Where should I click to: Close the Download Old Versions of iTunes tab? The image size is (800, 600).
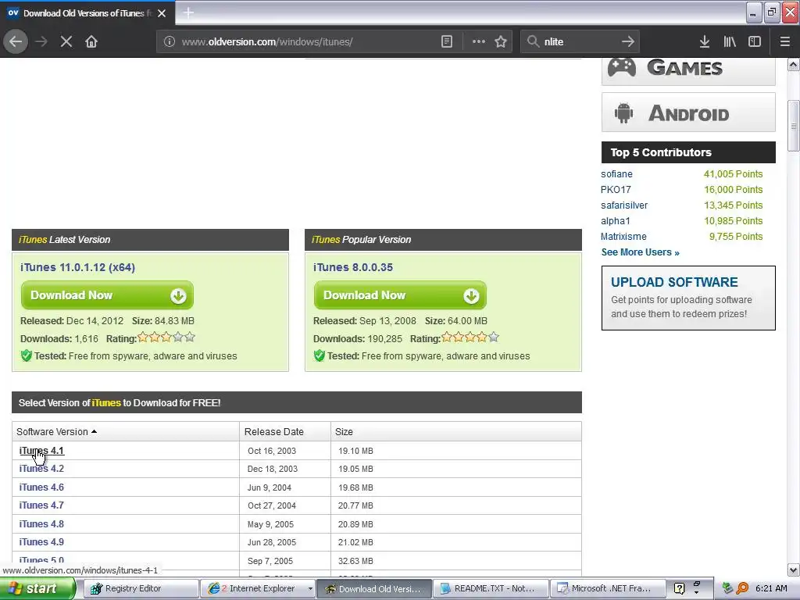coord(162,13)
